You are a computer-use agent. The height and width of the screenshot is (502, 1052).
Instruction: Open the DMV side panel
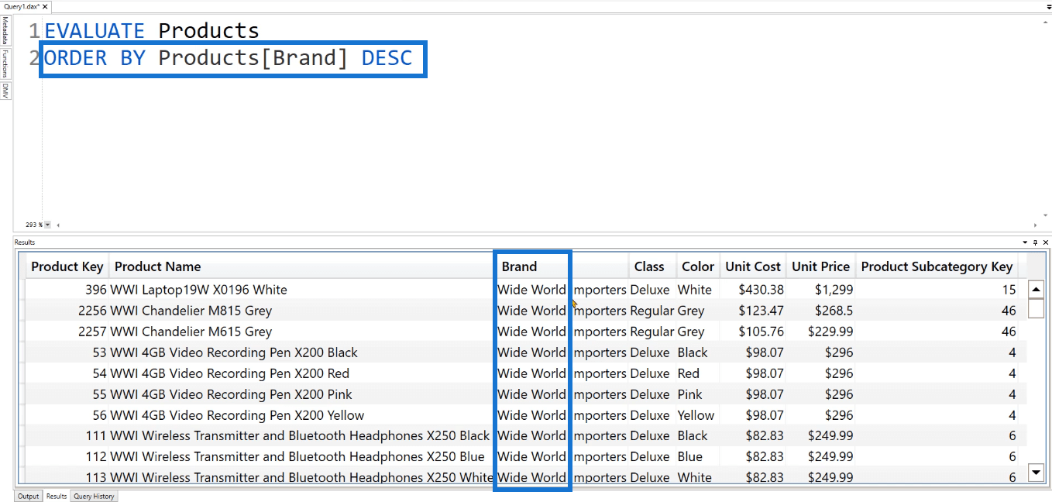click(5, 90)
